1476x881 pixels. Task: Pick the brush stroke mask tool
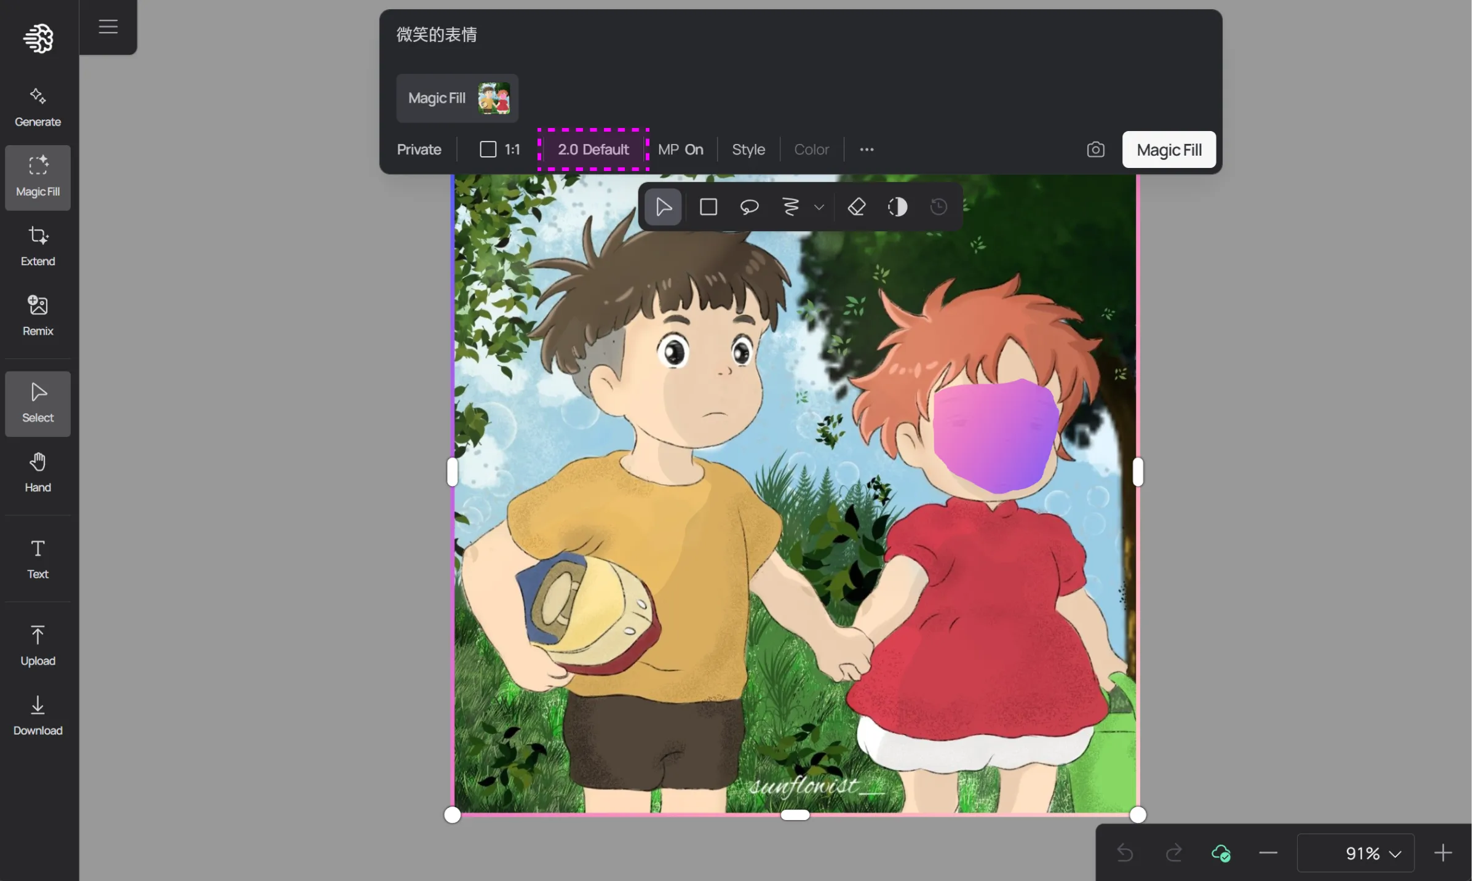[x=791, y=207]
